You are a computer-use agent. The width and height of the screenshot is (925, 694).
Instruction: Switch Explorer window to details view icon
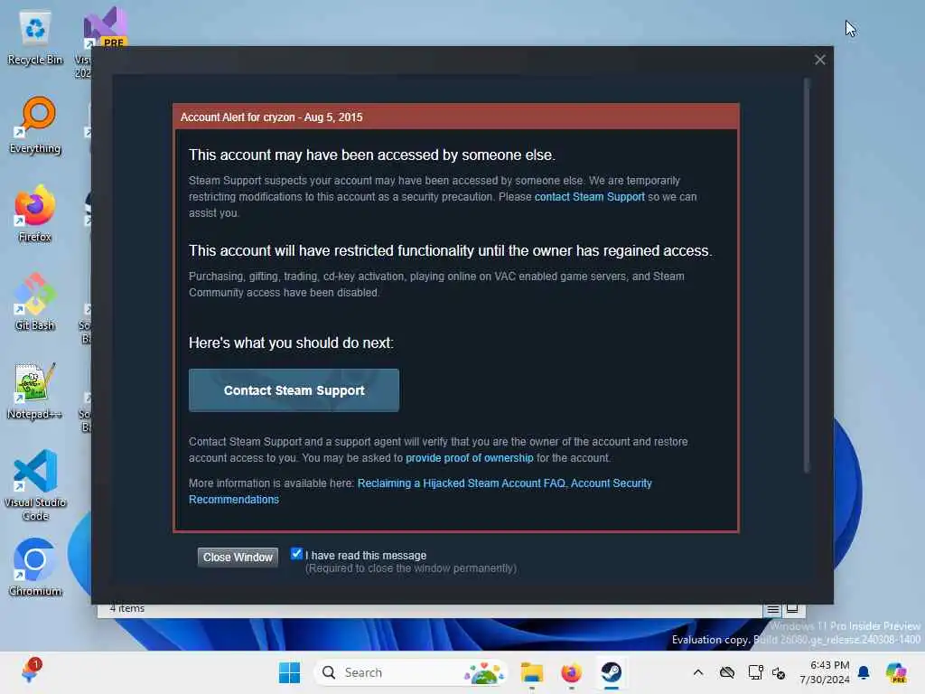[773, 610]
